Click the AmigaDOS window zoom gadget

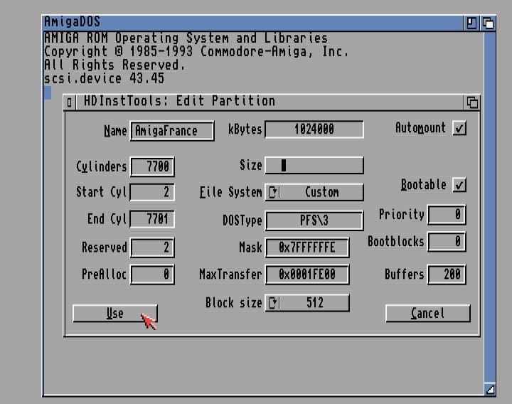(472, 23)
